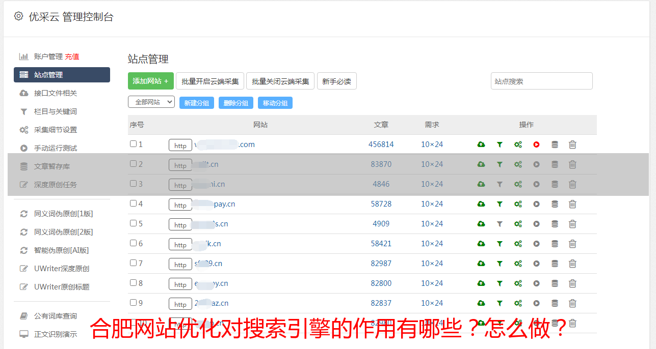Click the settings gear icon beside 优采云 title
This screenshot has width=656, height=349.
(x=19, y=16)
